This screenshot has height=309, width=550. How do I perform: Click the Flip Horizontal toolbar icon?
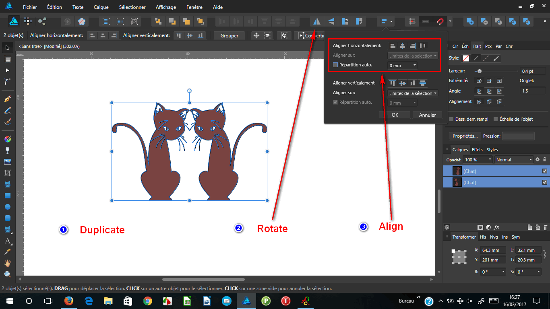coord(316,21)
